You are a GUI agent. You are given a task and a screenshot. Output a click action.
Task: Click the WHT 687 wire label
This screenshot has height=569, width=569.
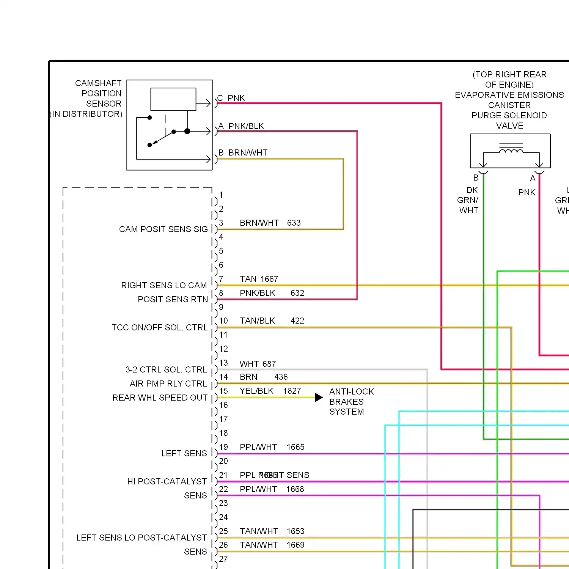(x=258, y=364)
